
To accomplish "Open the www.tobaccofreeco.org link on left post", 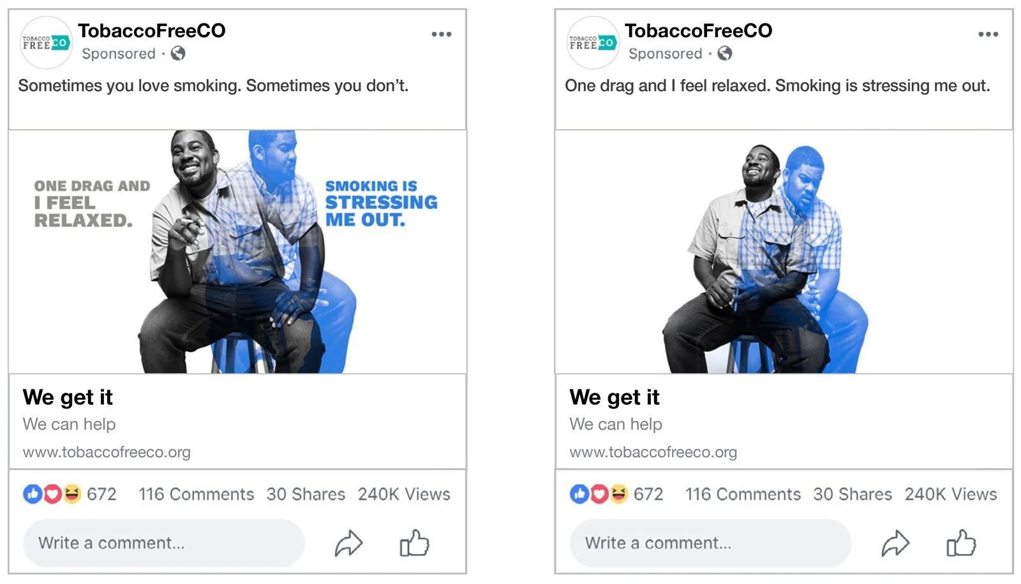I will coord(107,452).
